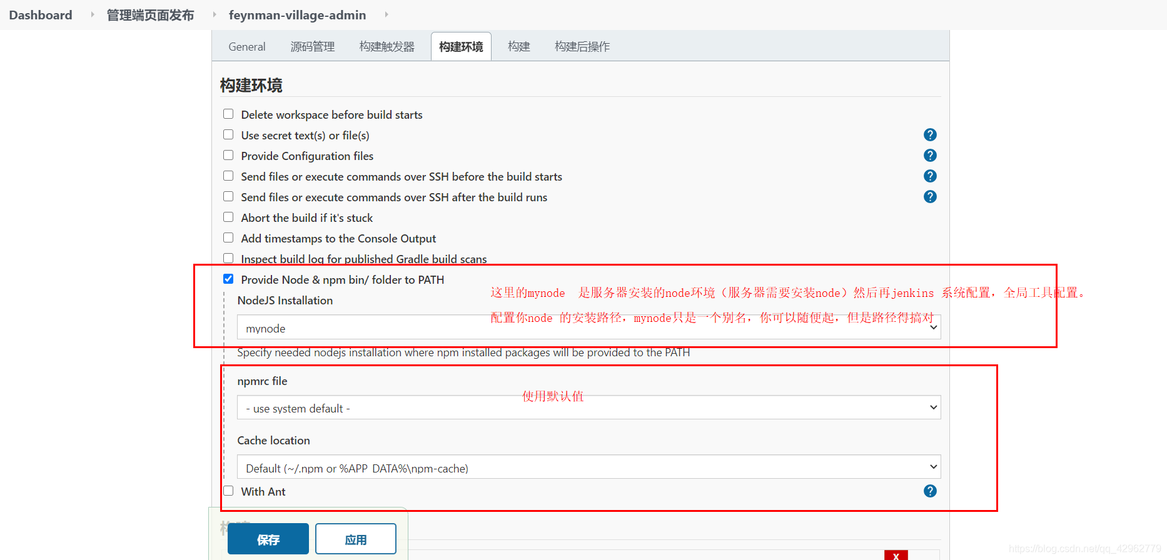Enable send files over SSH before build starts

point(228,176)
